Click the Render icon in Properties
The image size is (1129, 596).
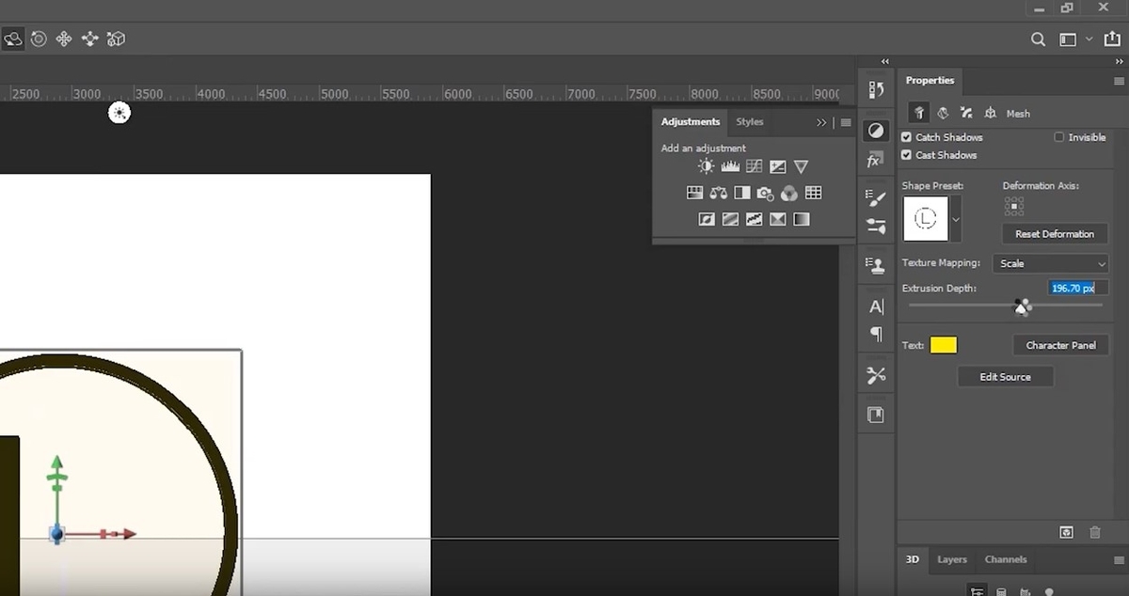point(1066,532)
